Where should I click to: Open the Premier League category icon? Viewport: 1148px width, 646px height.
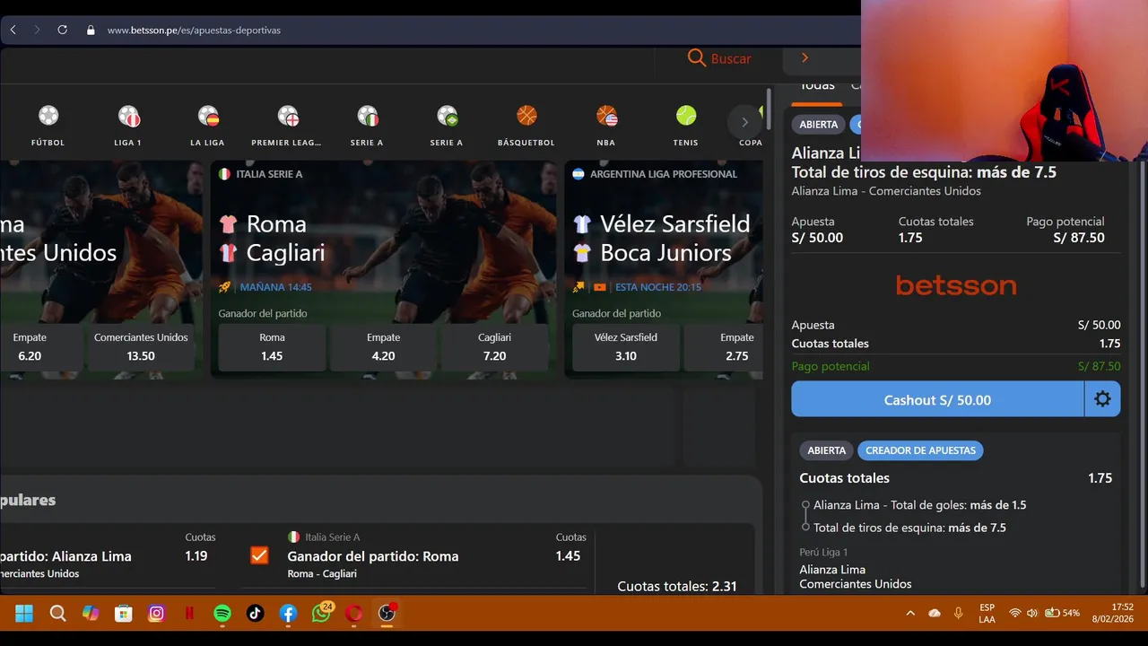click(287, 116)
